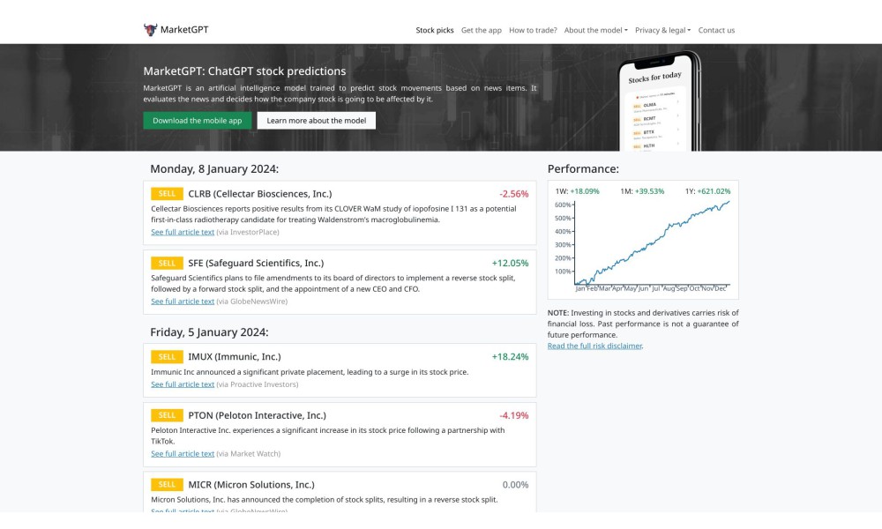
Task: Click the MarketGPT bull logo icon
Action: 150,30
